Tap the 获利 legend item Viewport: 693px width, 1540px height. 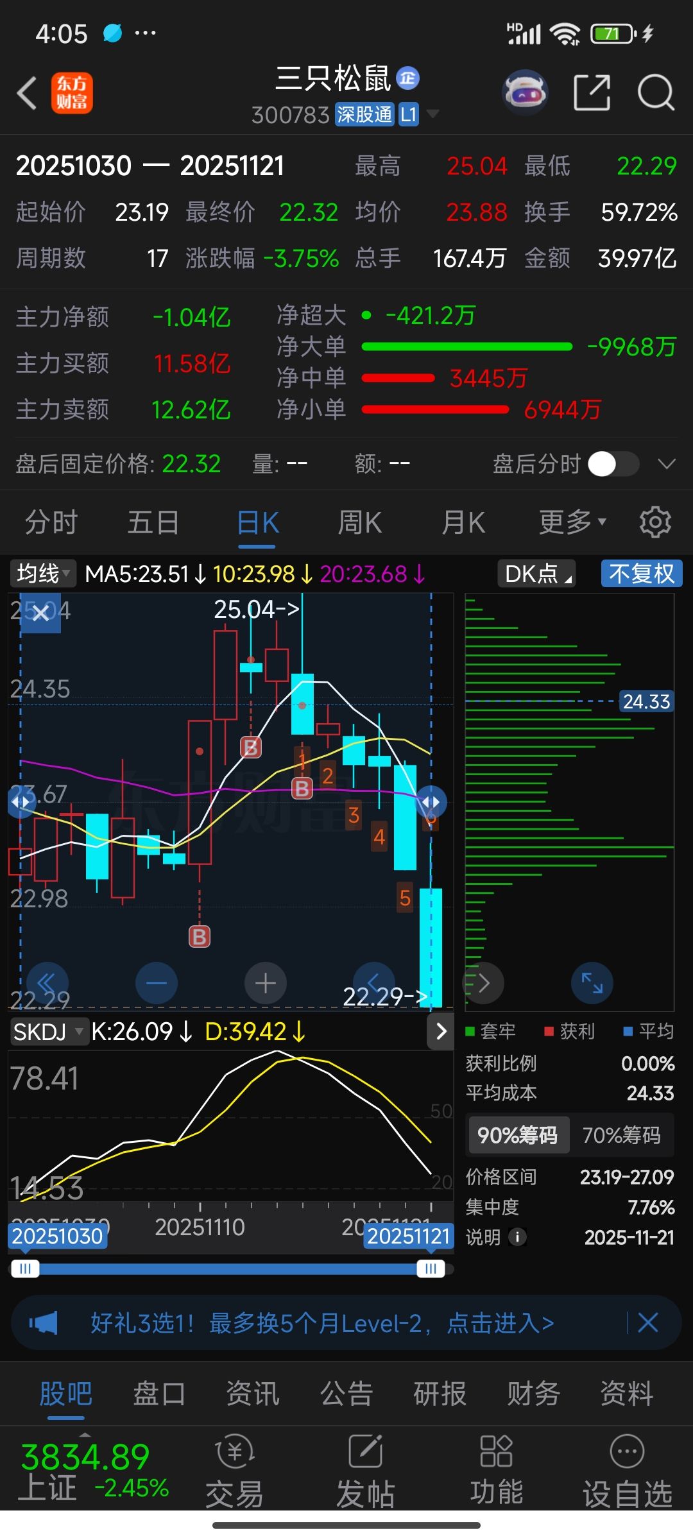pos(570,1031)
